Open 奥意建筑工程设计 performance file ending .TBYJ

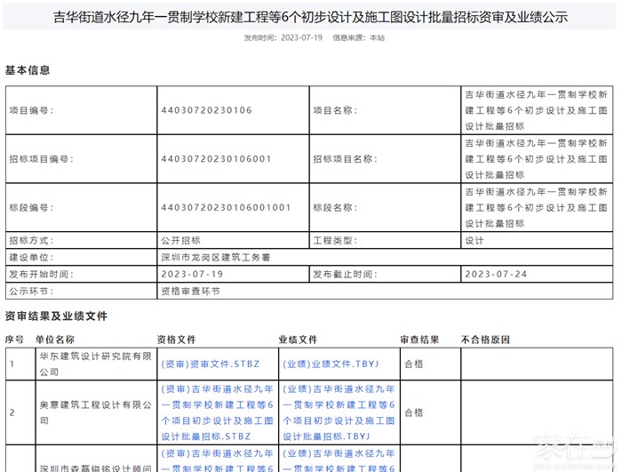tap(338, 412)
